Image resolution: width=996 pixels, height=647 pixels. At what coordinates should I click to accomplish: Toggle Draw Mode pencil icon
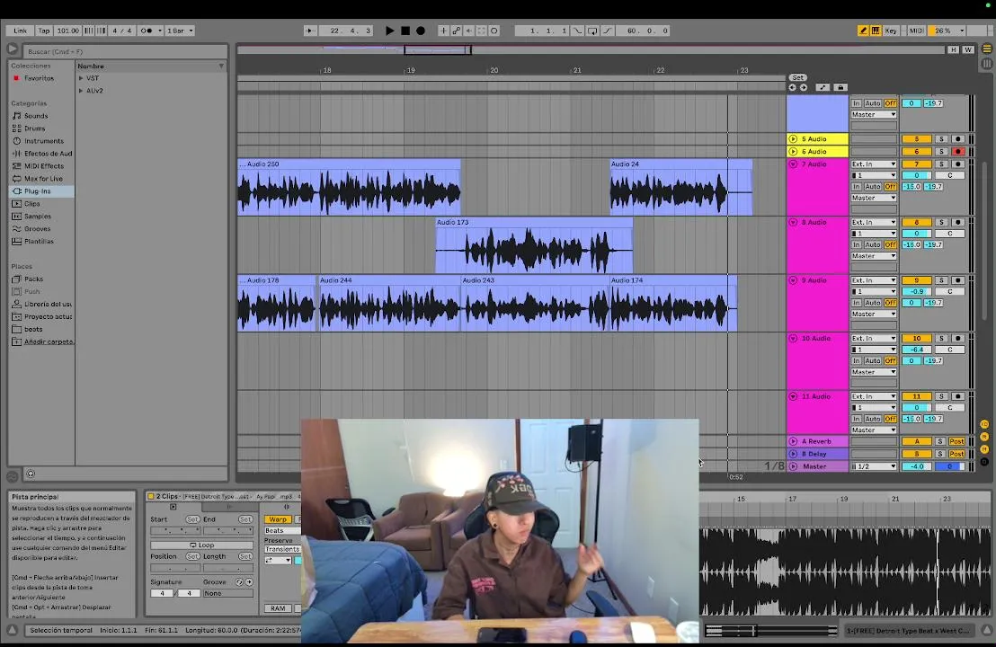click(863, 31)
